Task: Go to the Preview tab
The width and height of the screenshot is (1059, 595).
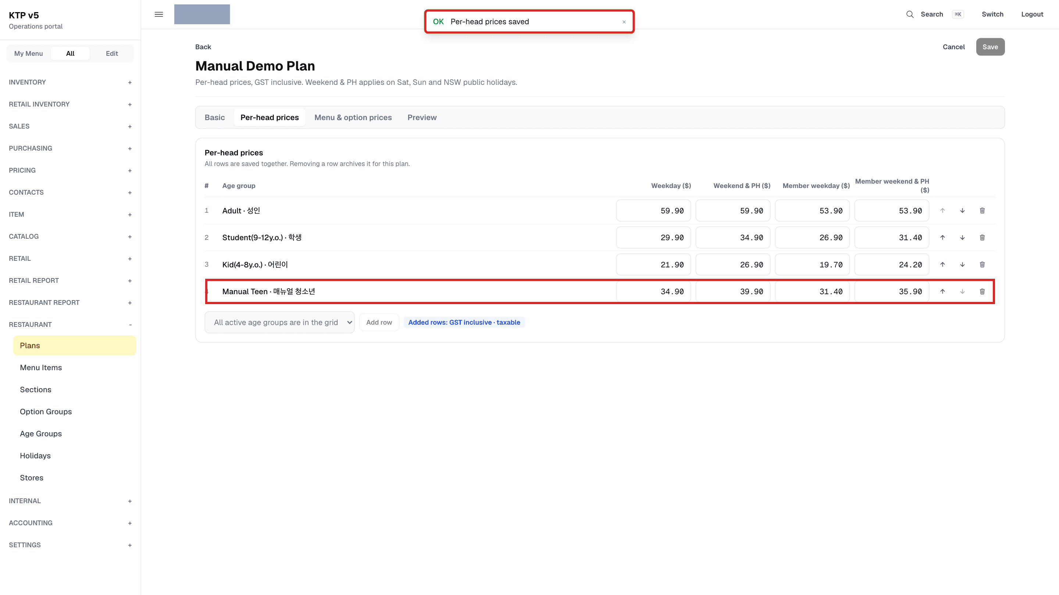Action: 422,118
